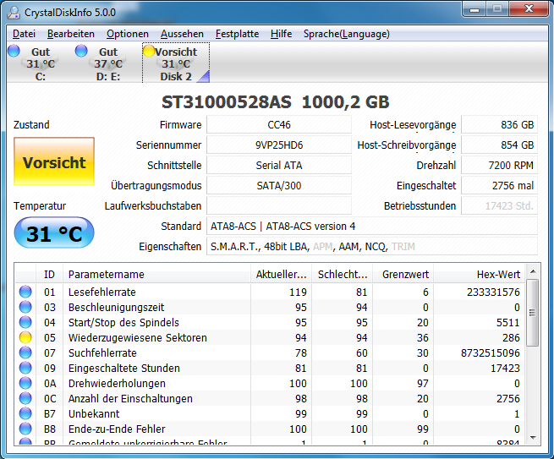Open the Festplatte menu
Image resolution: width=554 pixels, height=459 pixels.
pyautogui.click(x=237, y=34)
